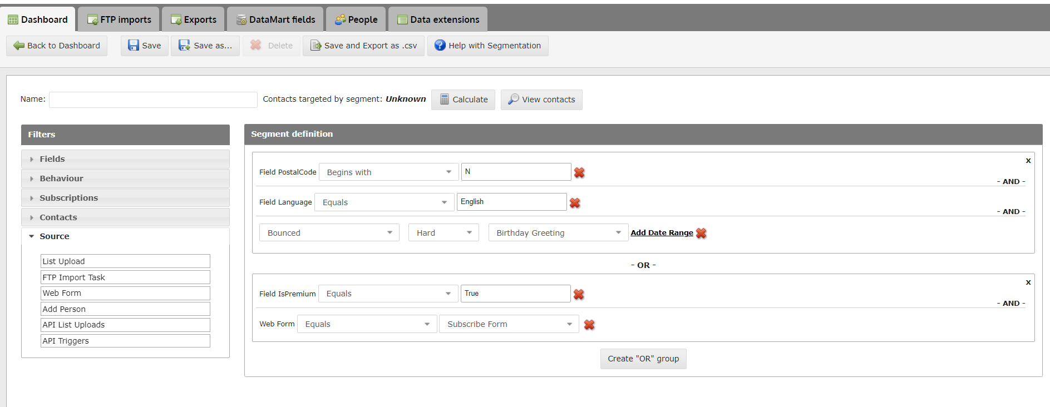
Task: Open the People tab
Action: pos(356,19)
